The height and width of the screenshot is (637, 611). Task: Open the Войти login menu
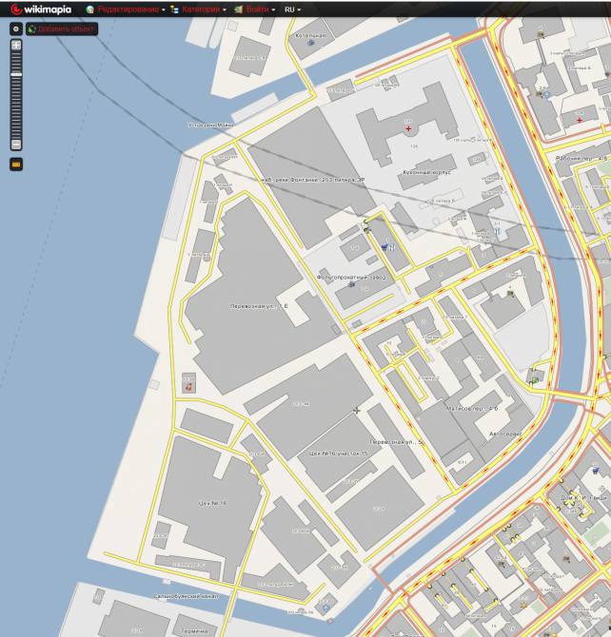pos(256,9)
